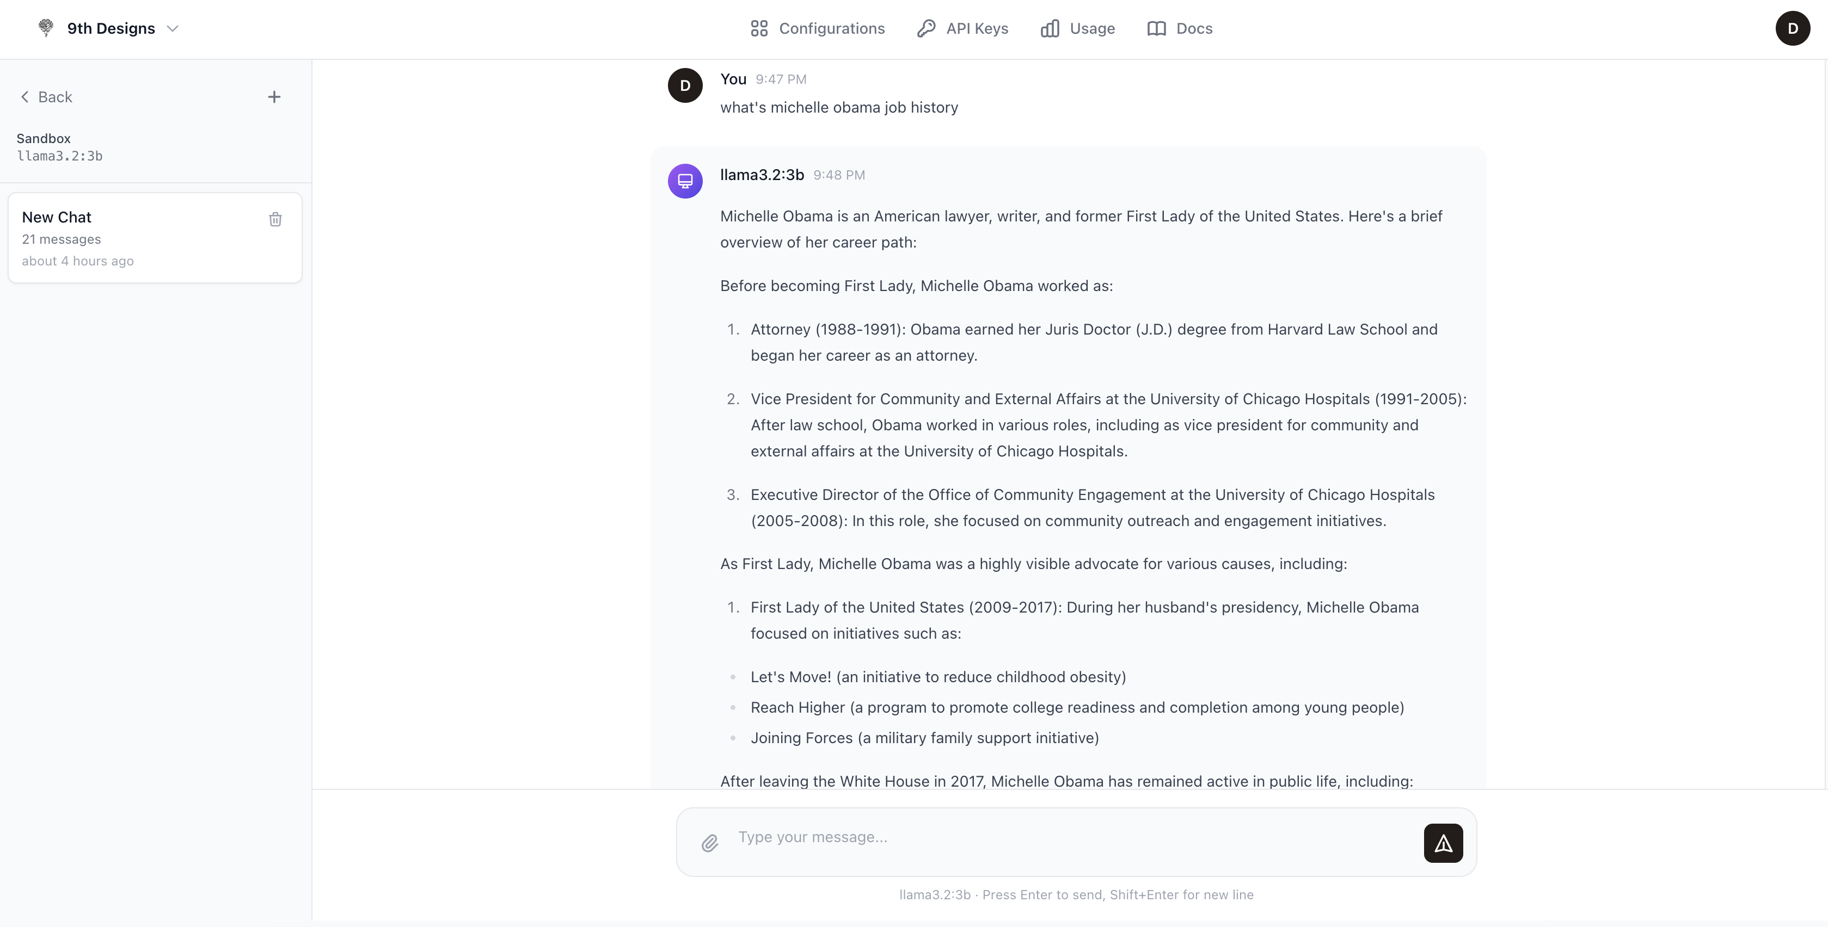Click the paperclip attachment icon
1828x927 pixels.
point(710,843)
